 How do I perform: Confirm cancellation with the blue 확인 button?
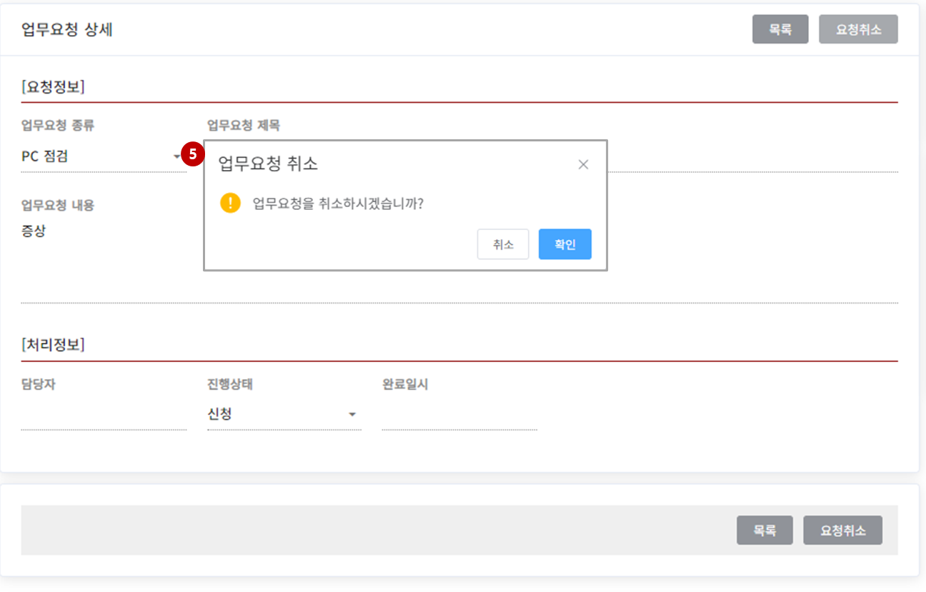pyautogui.click(x=564, y=244)
